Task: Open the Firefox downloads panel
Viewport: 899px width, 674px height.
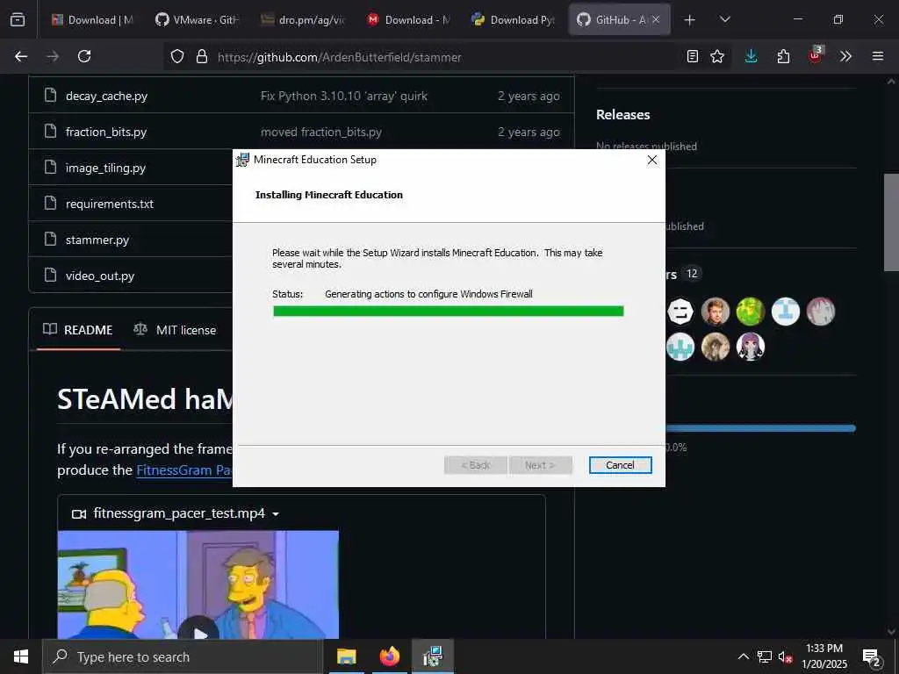Action: click(752, 56)
